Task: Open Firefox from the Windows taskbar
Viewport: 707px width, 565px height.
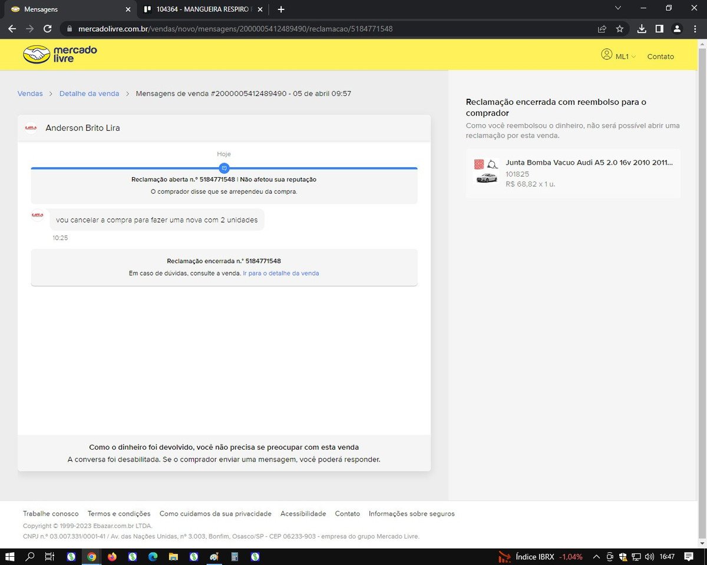Action: click(x=112, y=556)
